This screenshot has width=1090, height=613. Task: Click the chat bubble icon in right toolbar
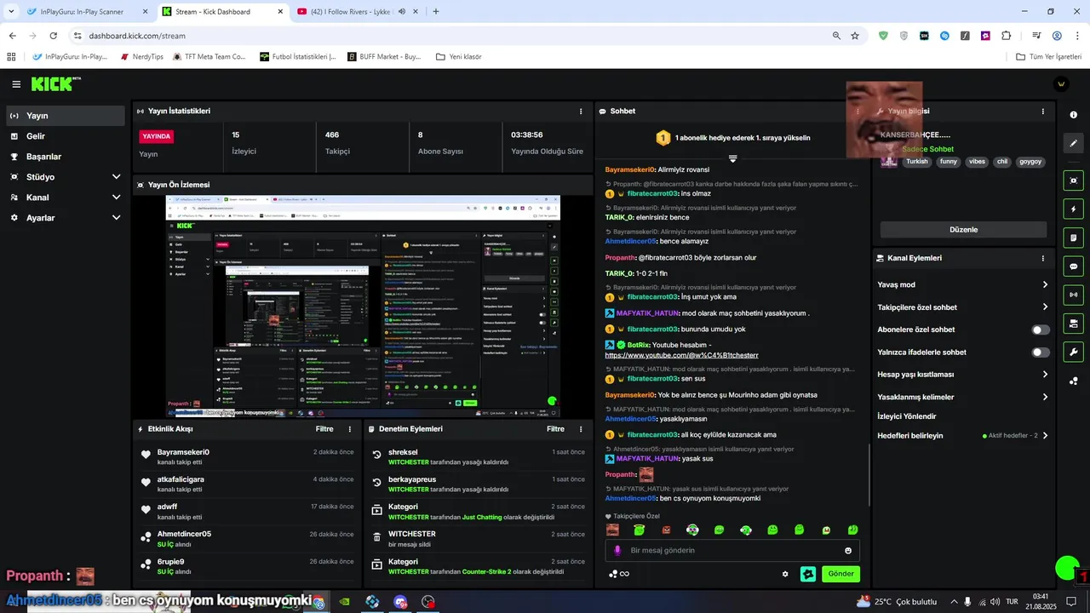[x=1073, y=266]
